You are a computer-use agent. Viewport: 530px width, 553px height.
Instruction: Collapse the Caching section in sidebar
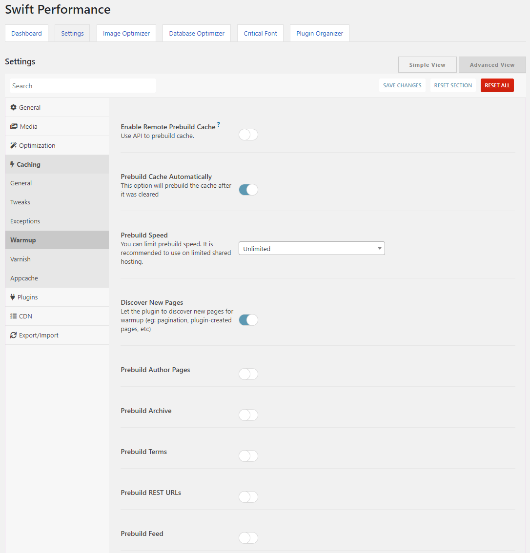(x=57, y=164)
